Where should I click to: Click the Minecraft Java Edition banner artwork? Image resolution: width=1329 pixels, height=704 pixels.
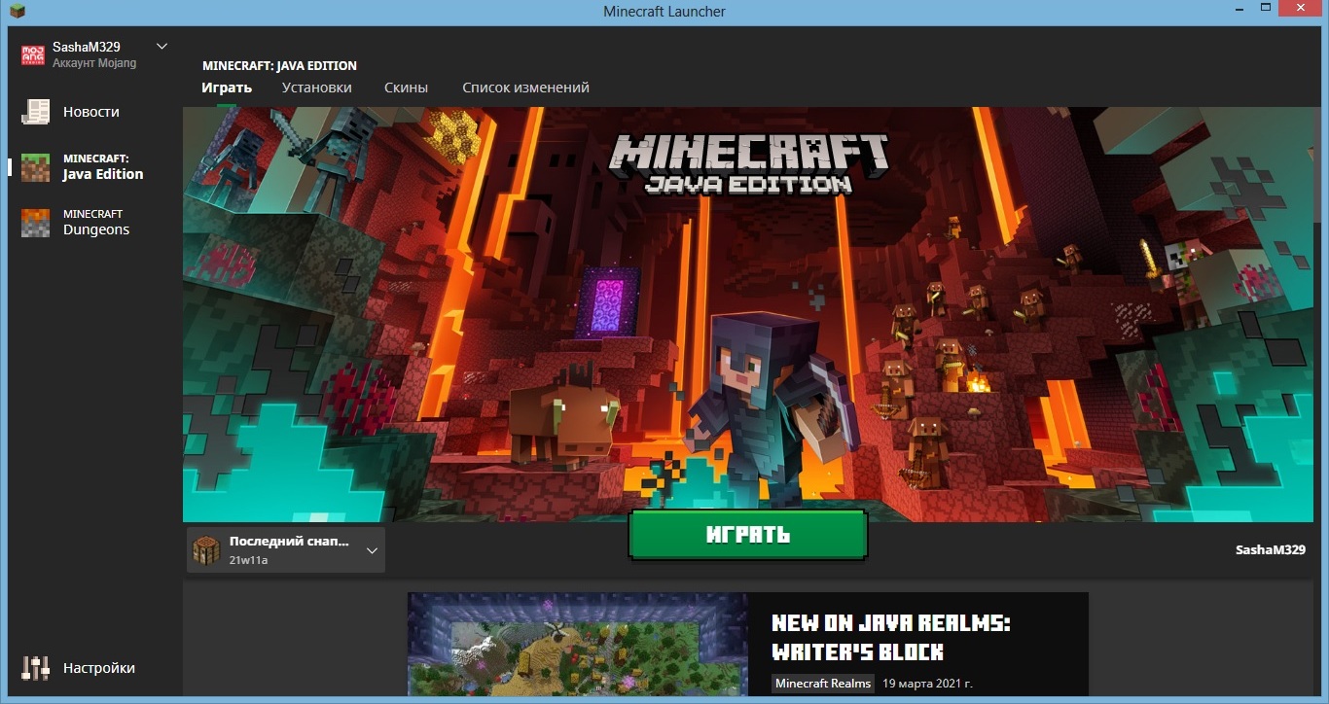749,314
